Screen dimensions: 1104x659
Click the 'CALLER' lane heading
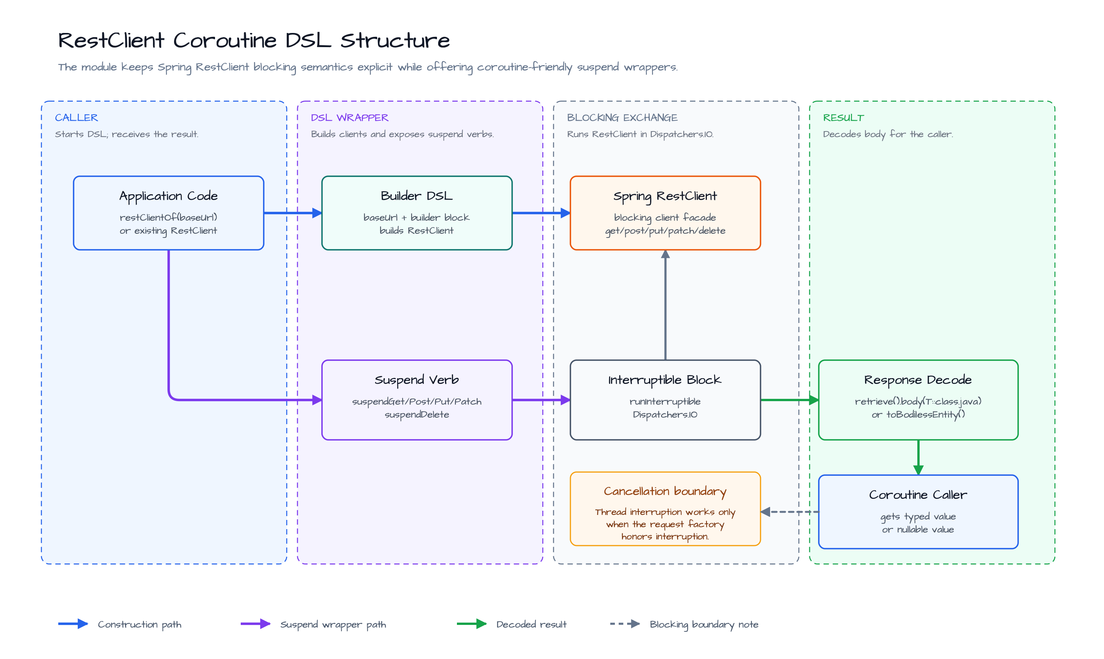pyautogui.click(x=76, y=118)
